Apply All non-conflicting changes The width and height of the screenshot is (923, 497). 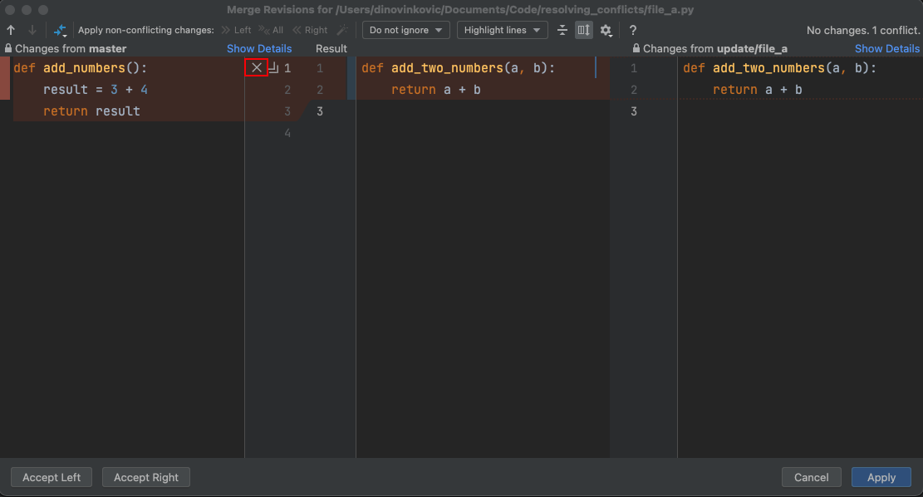(272, 30)
